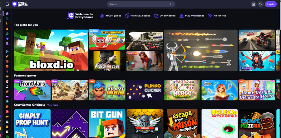
Task: Click the 'All for free' text
Action: click(x=220, y=16)
